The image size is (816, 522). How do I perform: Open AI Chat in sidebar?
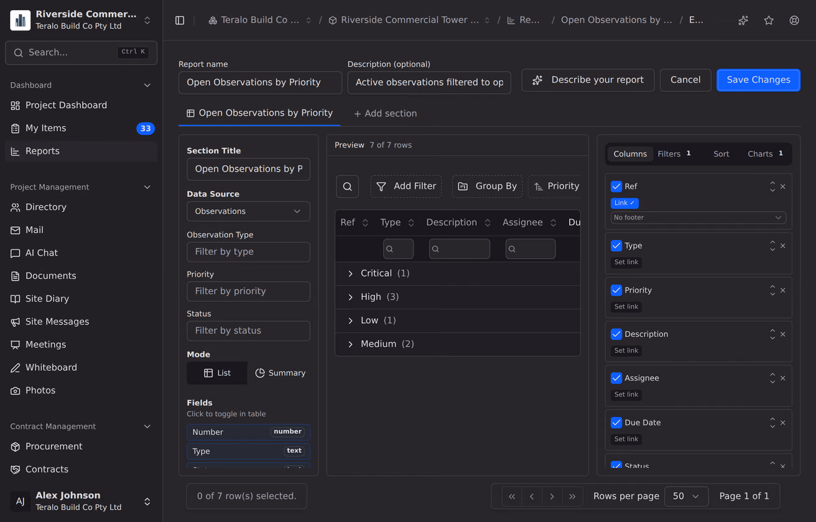coord(81,253)
